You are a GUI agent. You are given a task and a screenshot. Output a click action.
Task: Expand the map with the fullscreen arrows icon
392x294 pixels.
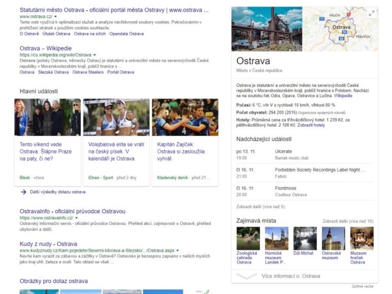pos(372,13)
